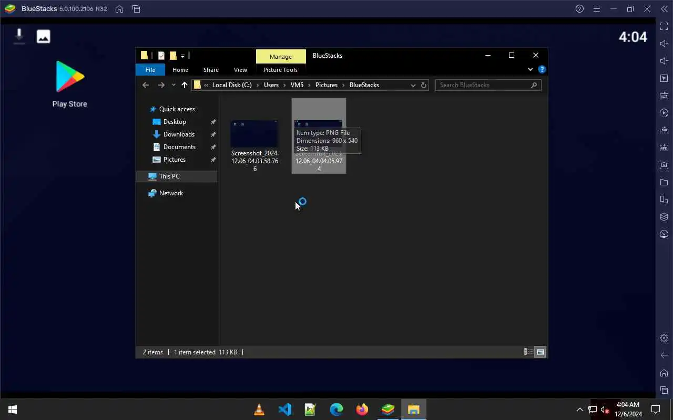This screenshot has width=673, height=420.
Task: Open Visual Studio Code from taskbar
Action: (x=285, y=409)
